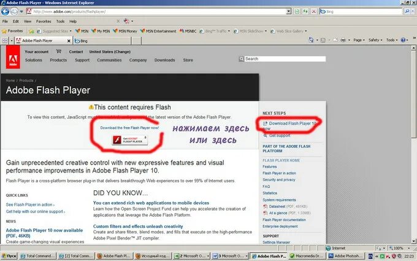Open the Edit menu
Image resolution: width=417 pixels, height=261 pixels.
coord(16,21)
